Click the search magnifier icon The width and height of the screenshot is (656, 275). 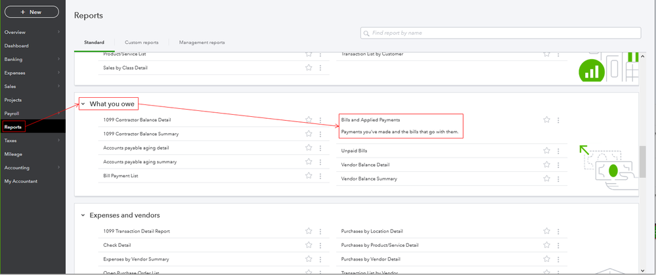(x=366, y=33)
